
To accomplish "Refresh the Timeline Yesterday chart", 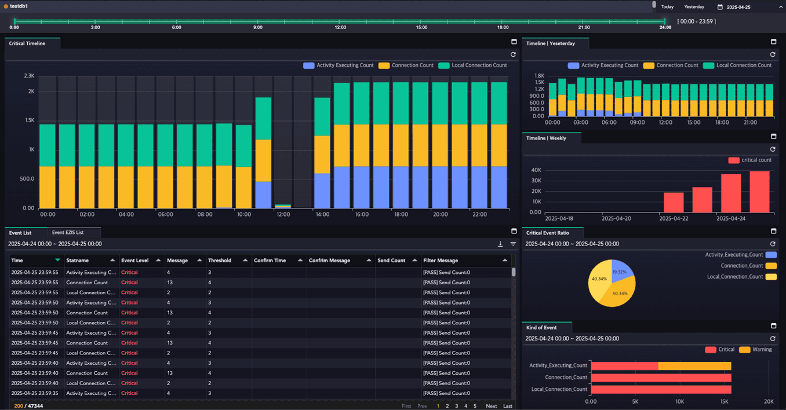I will click(x=773, y=54).
